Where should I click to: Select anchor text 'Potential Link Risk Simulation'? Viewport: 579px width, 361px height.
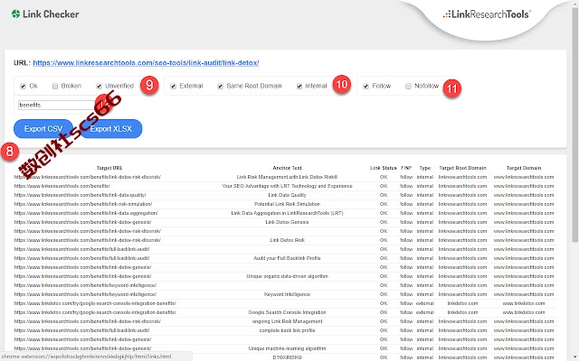point(288,204)
